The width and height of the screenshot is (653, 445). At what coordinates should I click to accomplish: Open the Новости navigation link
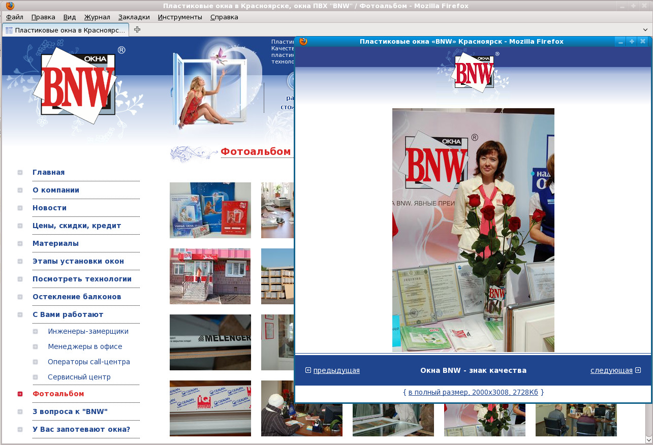50,208
